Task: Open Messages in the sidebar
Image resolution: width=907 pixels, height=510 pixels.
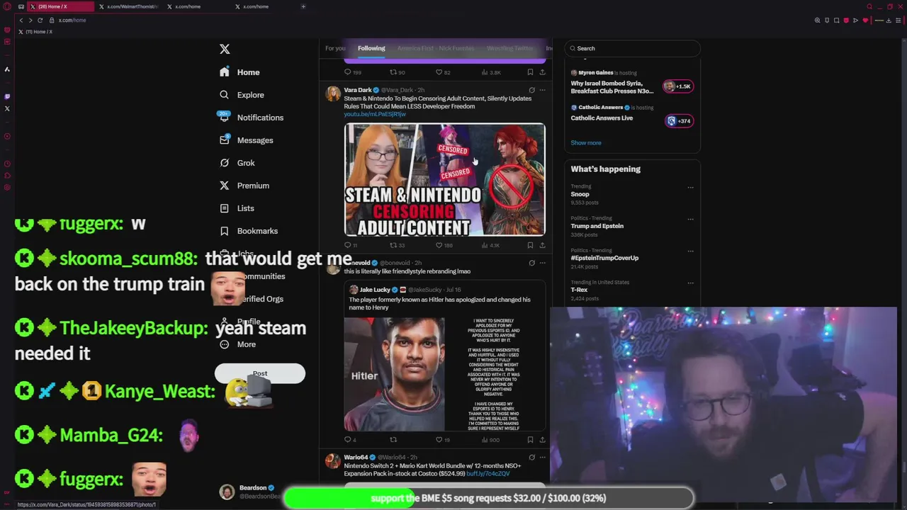Action: 246,140
